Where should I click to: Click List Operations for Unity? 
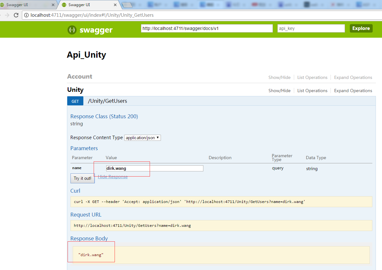click(312, 91)
